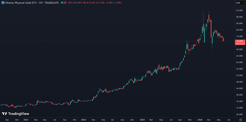Image resolution: width=246 pixels, height=122 pixels.
Task: Select the close value C73.070 in legend
Action: tap(101, 3)
